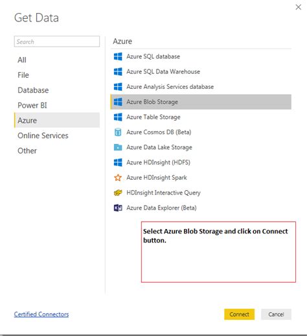Open the Certified Connectors link
This screenshot has width=307, height=336.
tap(41, 314)
